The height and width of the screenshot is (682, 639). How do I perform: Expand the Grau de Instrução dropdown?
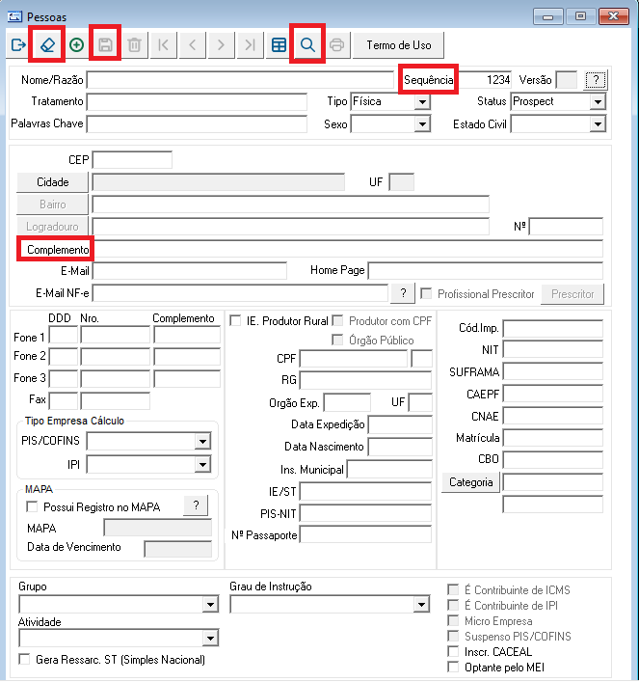point(421,604)
